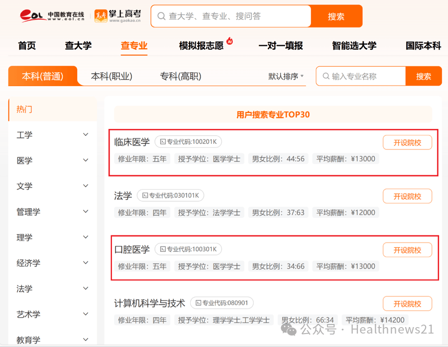Open the 查大学 navigation menu item
448x347 pixels.
78,45
